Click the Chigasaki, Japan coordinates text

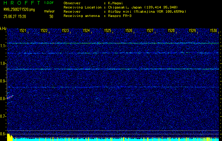pyautogui.click(x=143, y=7)
